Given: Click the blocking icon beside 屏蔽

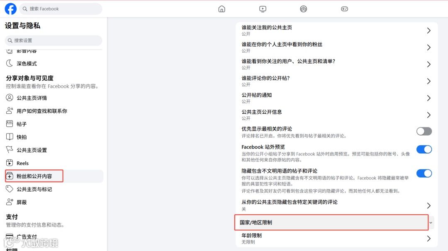Looking at the screenshot, I should (x=10, y=202).
